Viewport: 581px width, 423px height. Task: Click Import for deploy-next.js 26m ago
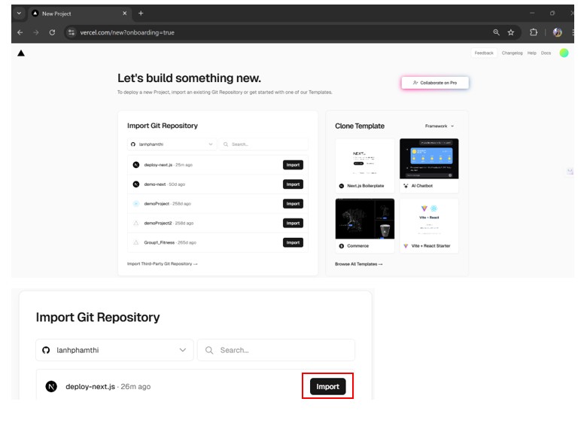[328, 387]
